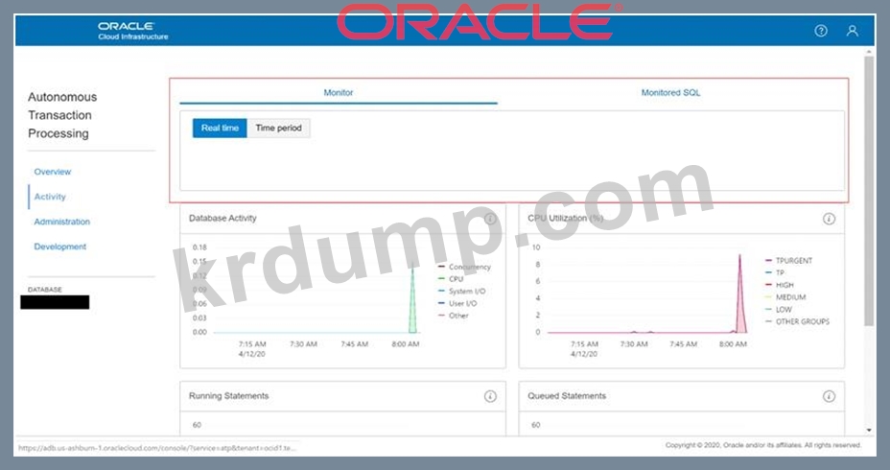Toggle the MEDIUM legend entry
The width and height of the screenshot is (890, 470).
(785, 297)
